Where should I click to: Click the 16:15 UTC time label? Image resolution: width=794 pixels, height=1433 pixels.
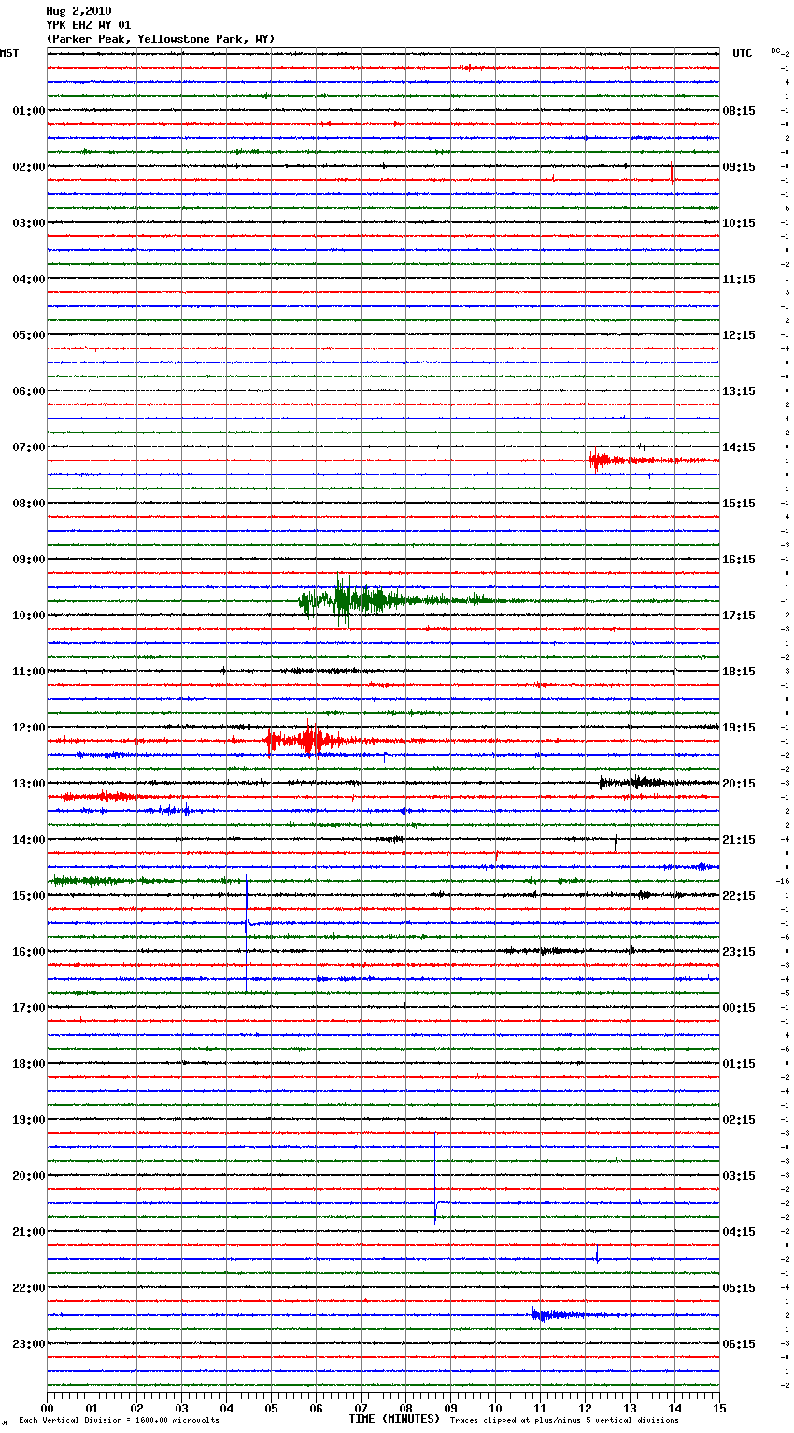pos(739,560)
